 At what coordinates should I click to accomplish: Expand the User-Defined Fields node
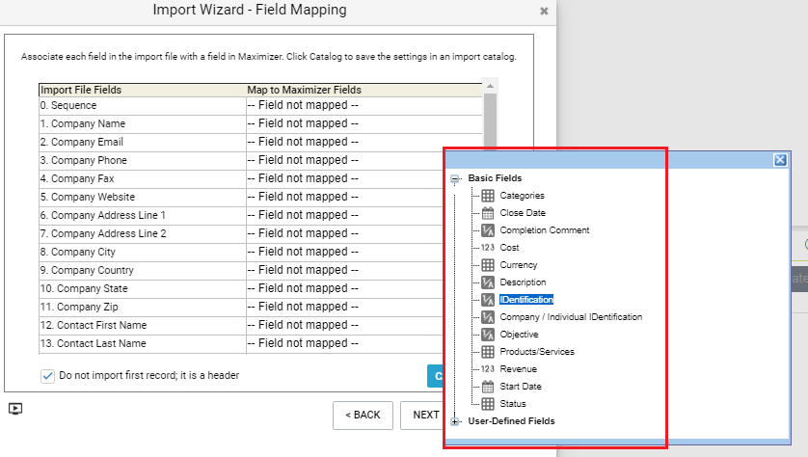click(x=454, y=421)
